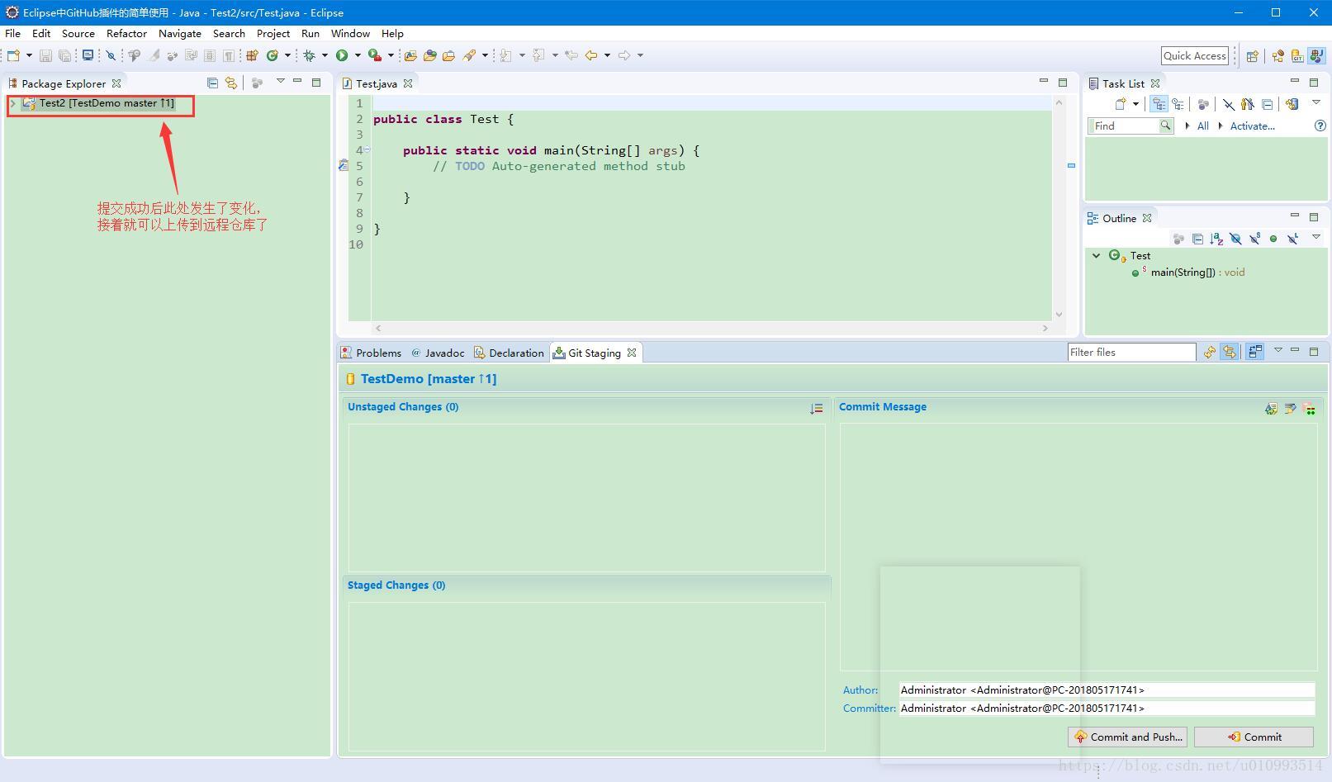Click the Filter files input field

(1131, 353)
